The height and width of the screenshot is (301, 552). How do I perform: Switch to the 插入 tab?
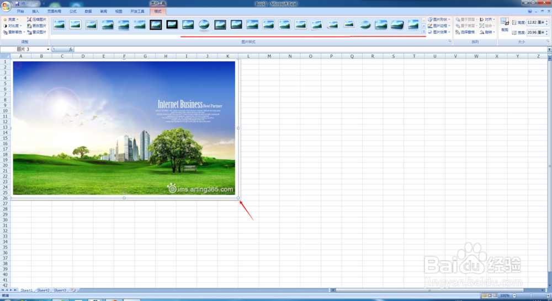tap(35, 11)
